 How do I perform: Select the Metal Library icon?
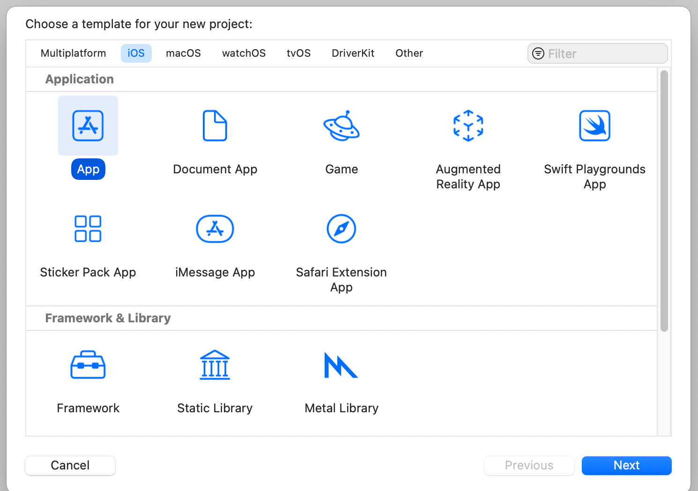pyautogui.click(x=341, y=365)
